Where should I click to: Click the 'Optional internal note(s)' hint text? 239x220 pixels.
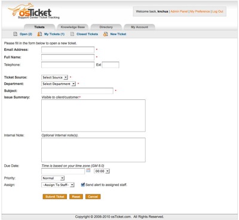[60, 135]
